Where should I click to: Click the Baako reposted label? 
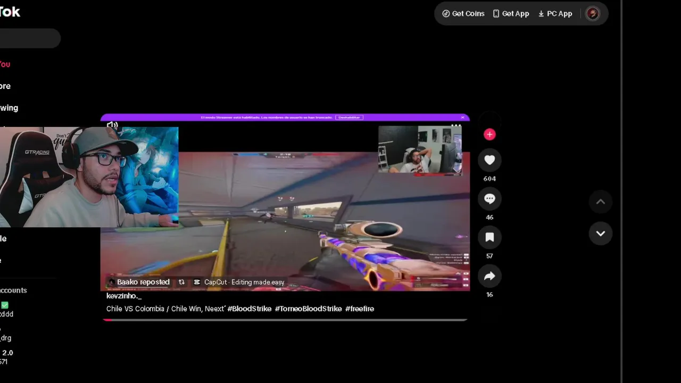coord(143,282)
